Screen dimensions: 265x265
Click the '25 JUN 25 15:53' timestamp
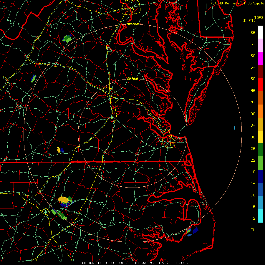(168, 263)
